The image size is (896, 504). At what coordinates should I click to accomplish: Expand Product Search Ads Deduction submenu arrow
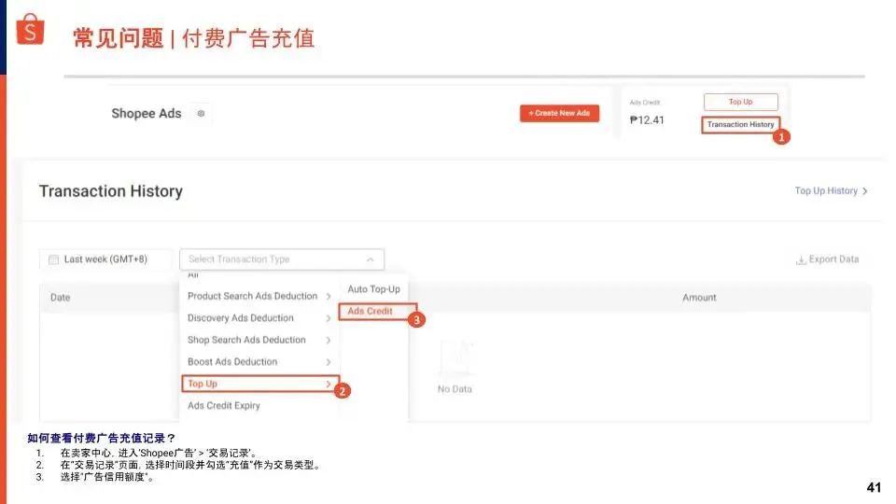tap(329, 296)
